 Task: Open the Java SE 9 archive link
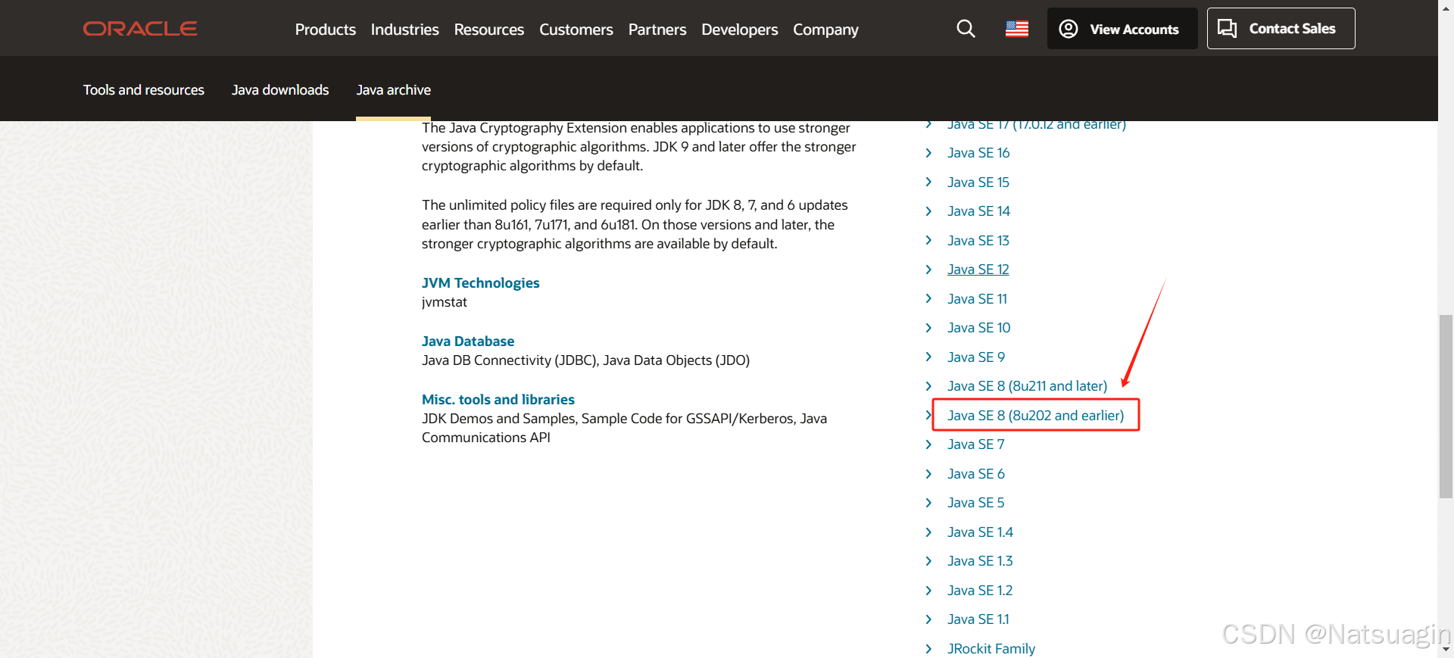click(x=976, y=357)
